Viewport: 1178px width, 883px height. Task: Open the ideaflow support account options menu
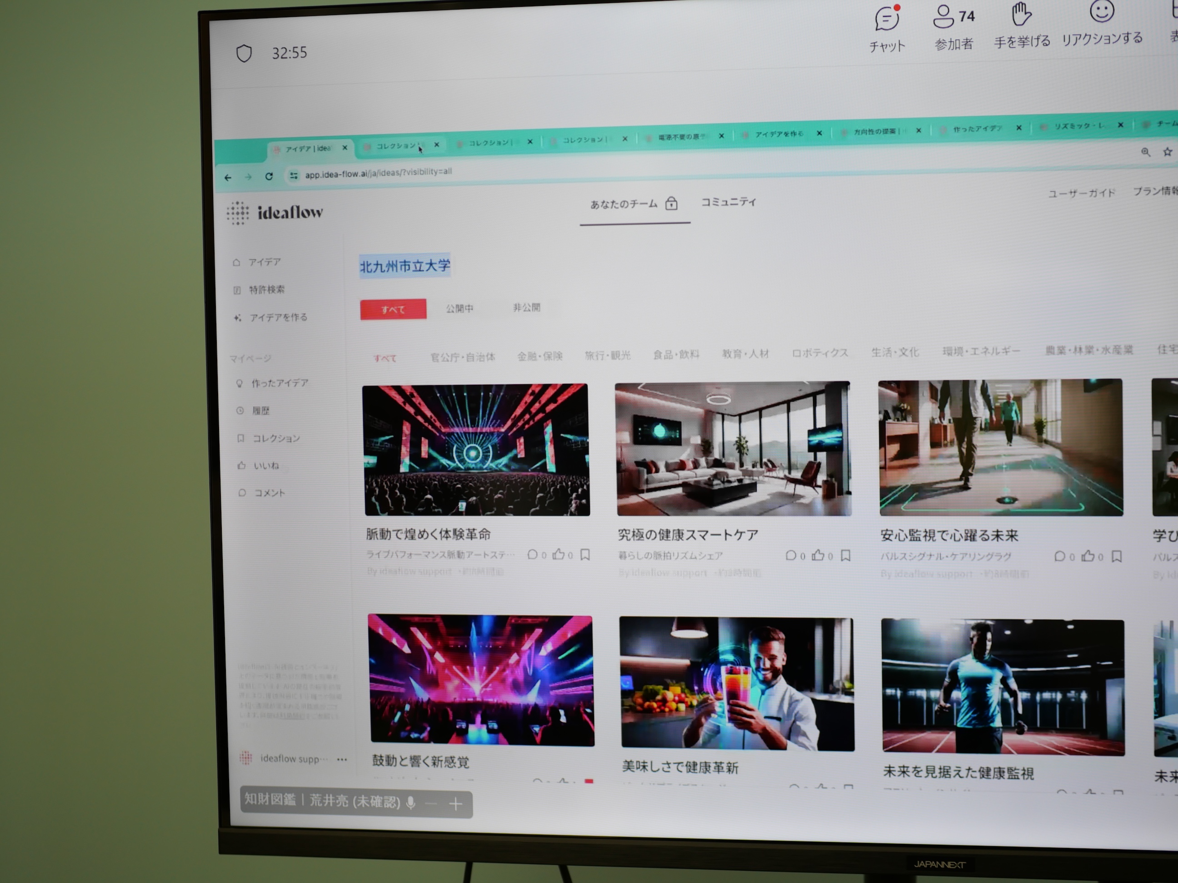[342, 759]
